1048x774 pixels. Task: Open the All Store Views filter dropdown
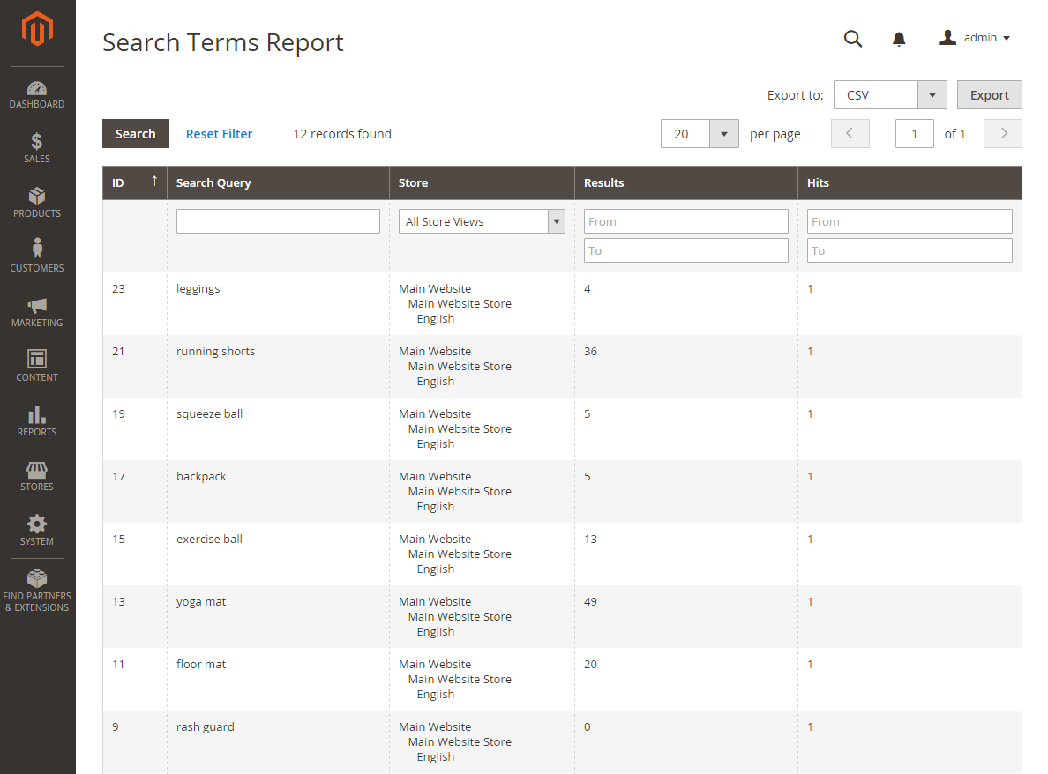(482, 222)
